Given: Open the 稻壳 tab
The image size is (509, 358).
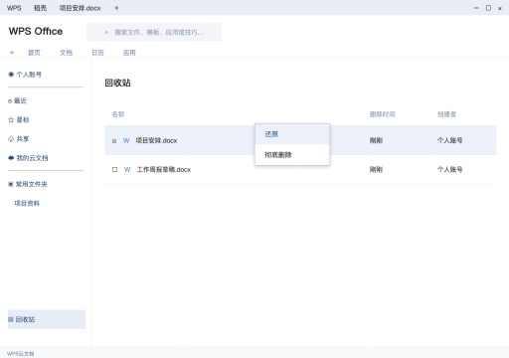Looking at the screenshot, I should pyautogui.click(x=40, y=8).
